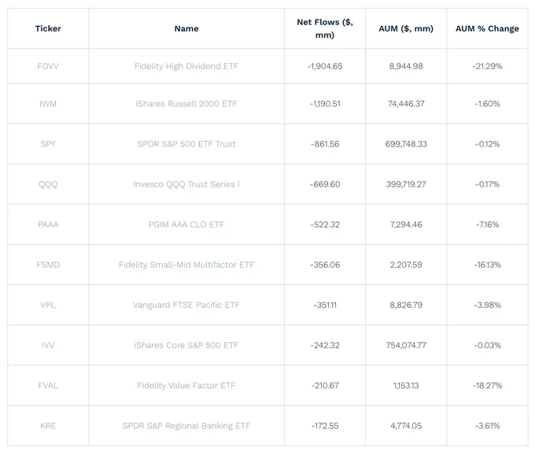Image resolution: width=535 pixels, height=454 pixels.
Task: Open the Invesco QQQ Trust Series I link
Action: [186, 185]
